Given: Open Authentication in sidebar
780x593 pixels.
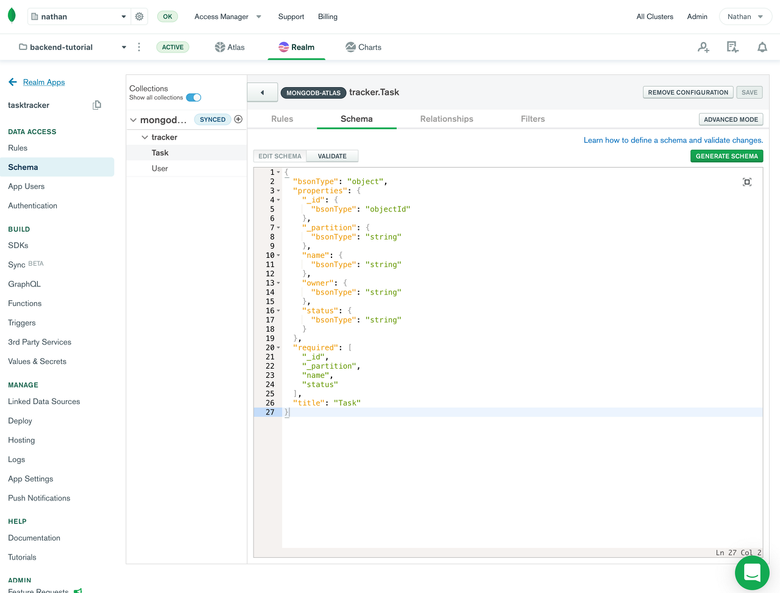Looking at the screenshot, I should 33,206.
